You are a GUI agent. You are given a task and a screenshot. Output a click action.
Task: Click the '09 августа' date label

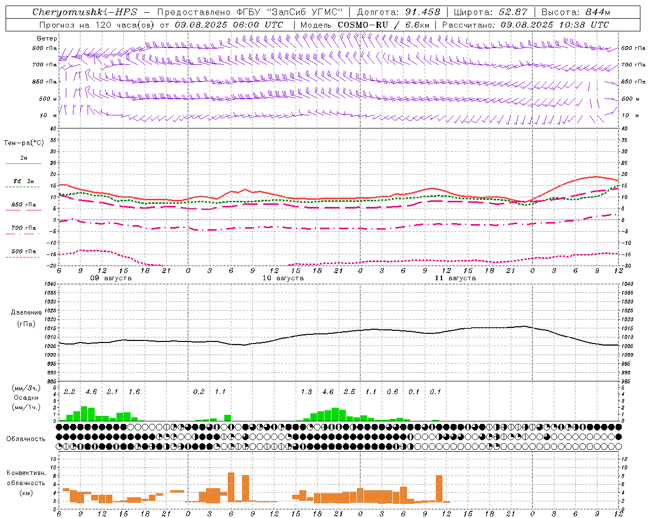click(111, 278)
